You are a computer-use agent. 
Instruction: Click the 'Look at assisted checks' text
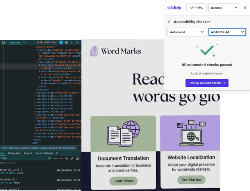coord(207,73)
